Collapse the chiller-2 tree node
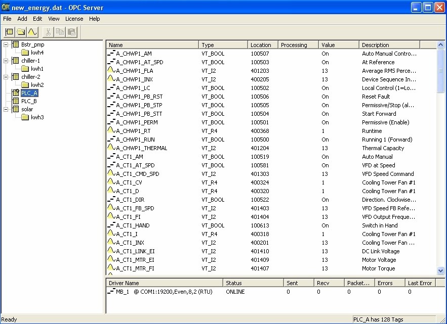This screenshot has width=447, height=324. (x=6, y=77)
